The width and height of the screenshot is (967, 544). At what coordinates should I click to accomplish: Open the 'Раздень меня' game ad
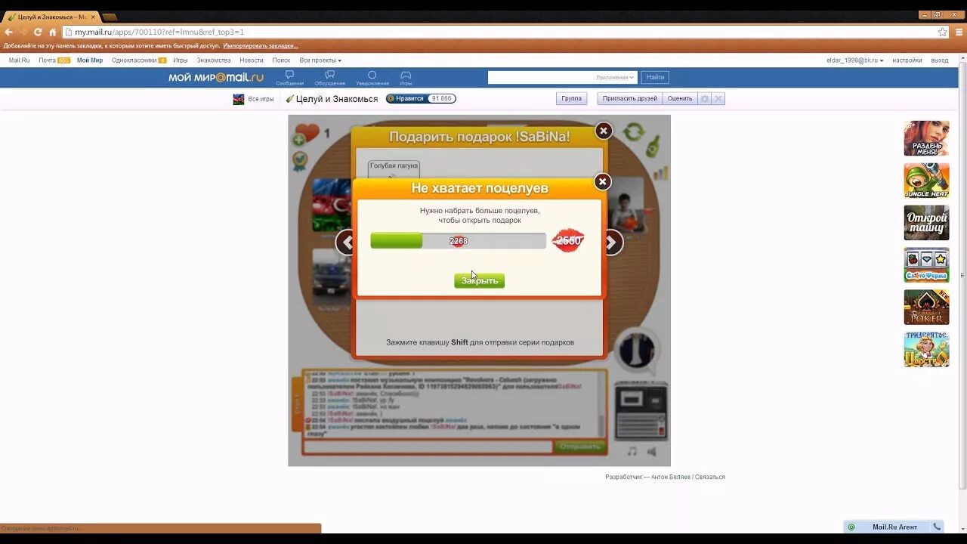[x=926, y=138]
